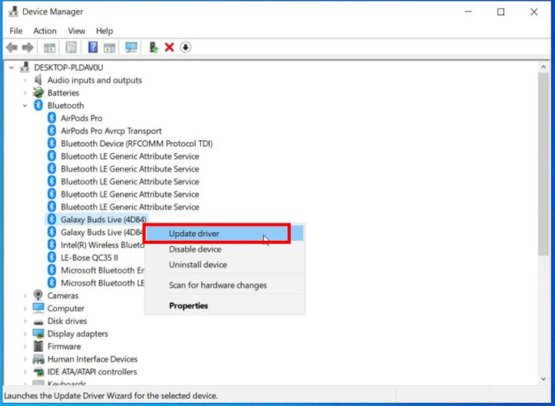
Task: Open the Action menu
Action: tap(45, 31)
